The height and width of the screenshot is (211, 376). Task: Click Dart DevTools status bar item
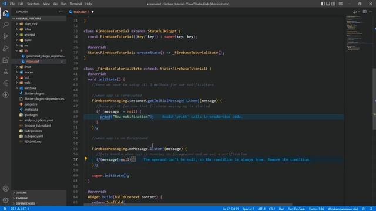click(297, 209)
